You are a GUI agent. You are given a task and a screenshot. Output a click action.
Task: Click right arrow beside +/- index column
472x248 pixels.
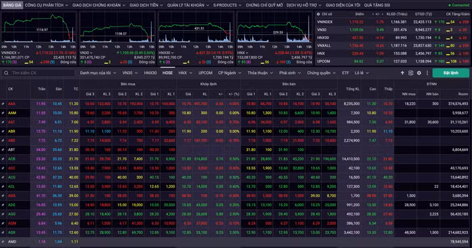tap(382, 14)
